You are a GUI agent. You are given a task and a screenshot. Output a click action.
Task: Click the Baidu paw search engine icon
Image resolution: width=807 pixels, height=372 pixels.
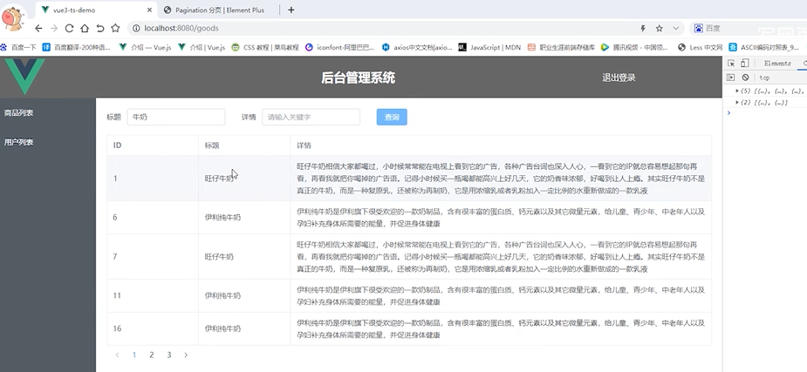[x=699, y=28]
